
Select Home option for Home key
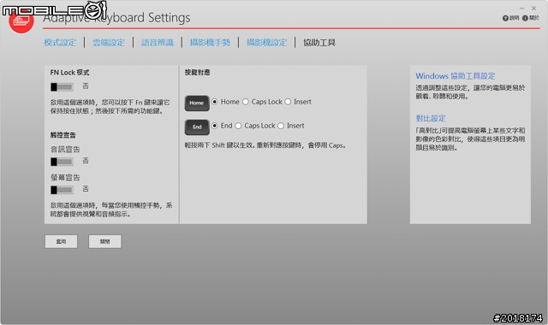(x=215, y=102)
